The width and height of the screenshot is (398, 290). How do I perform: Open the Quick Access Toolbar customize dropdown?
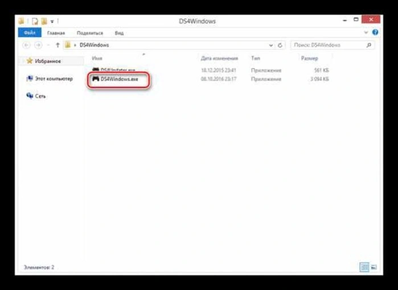[52, 22]
